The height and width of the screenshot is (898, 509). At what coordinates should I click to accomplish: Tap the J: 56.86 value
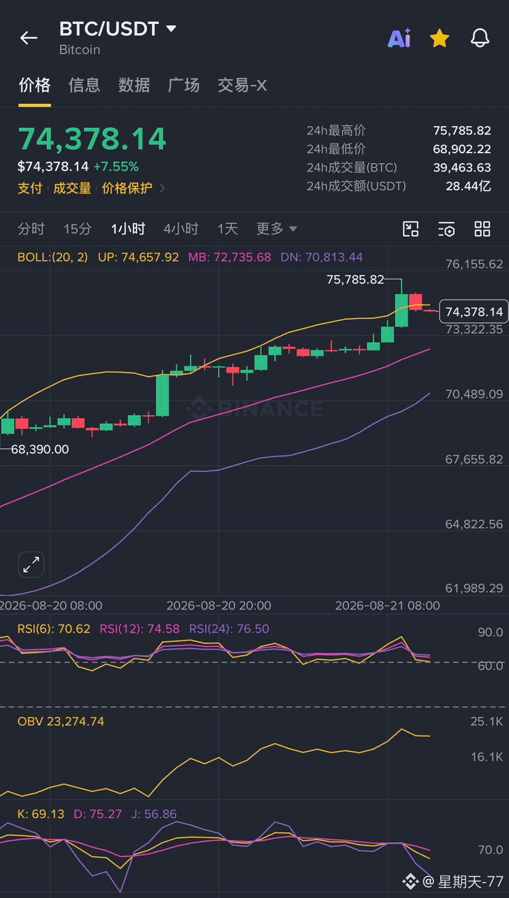click(x=154, y=814)
